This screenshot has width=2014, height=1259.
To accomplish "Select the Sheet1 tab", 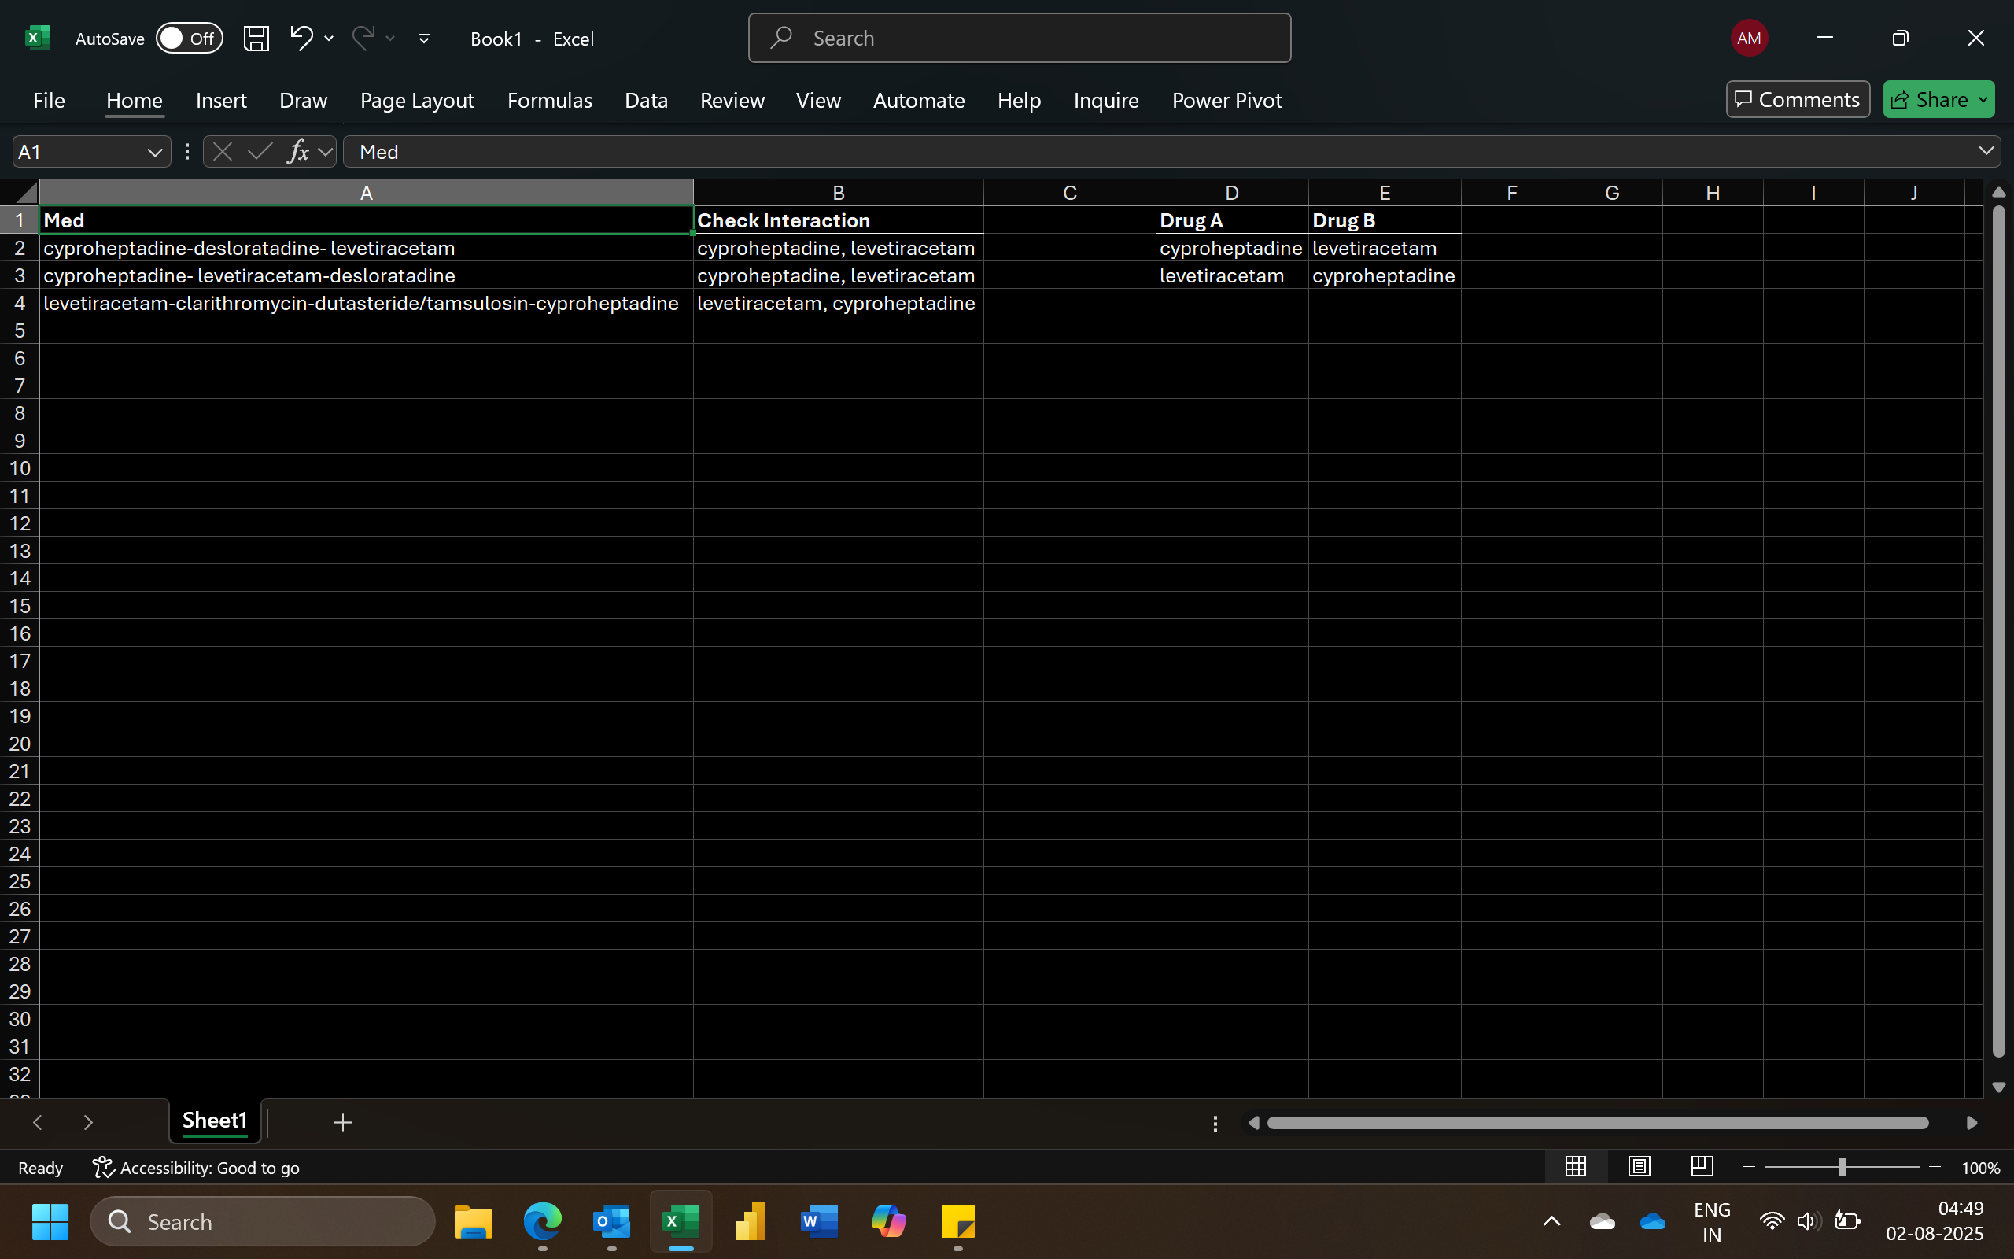I will pos(215,1121).
